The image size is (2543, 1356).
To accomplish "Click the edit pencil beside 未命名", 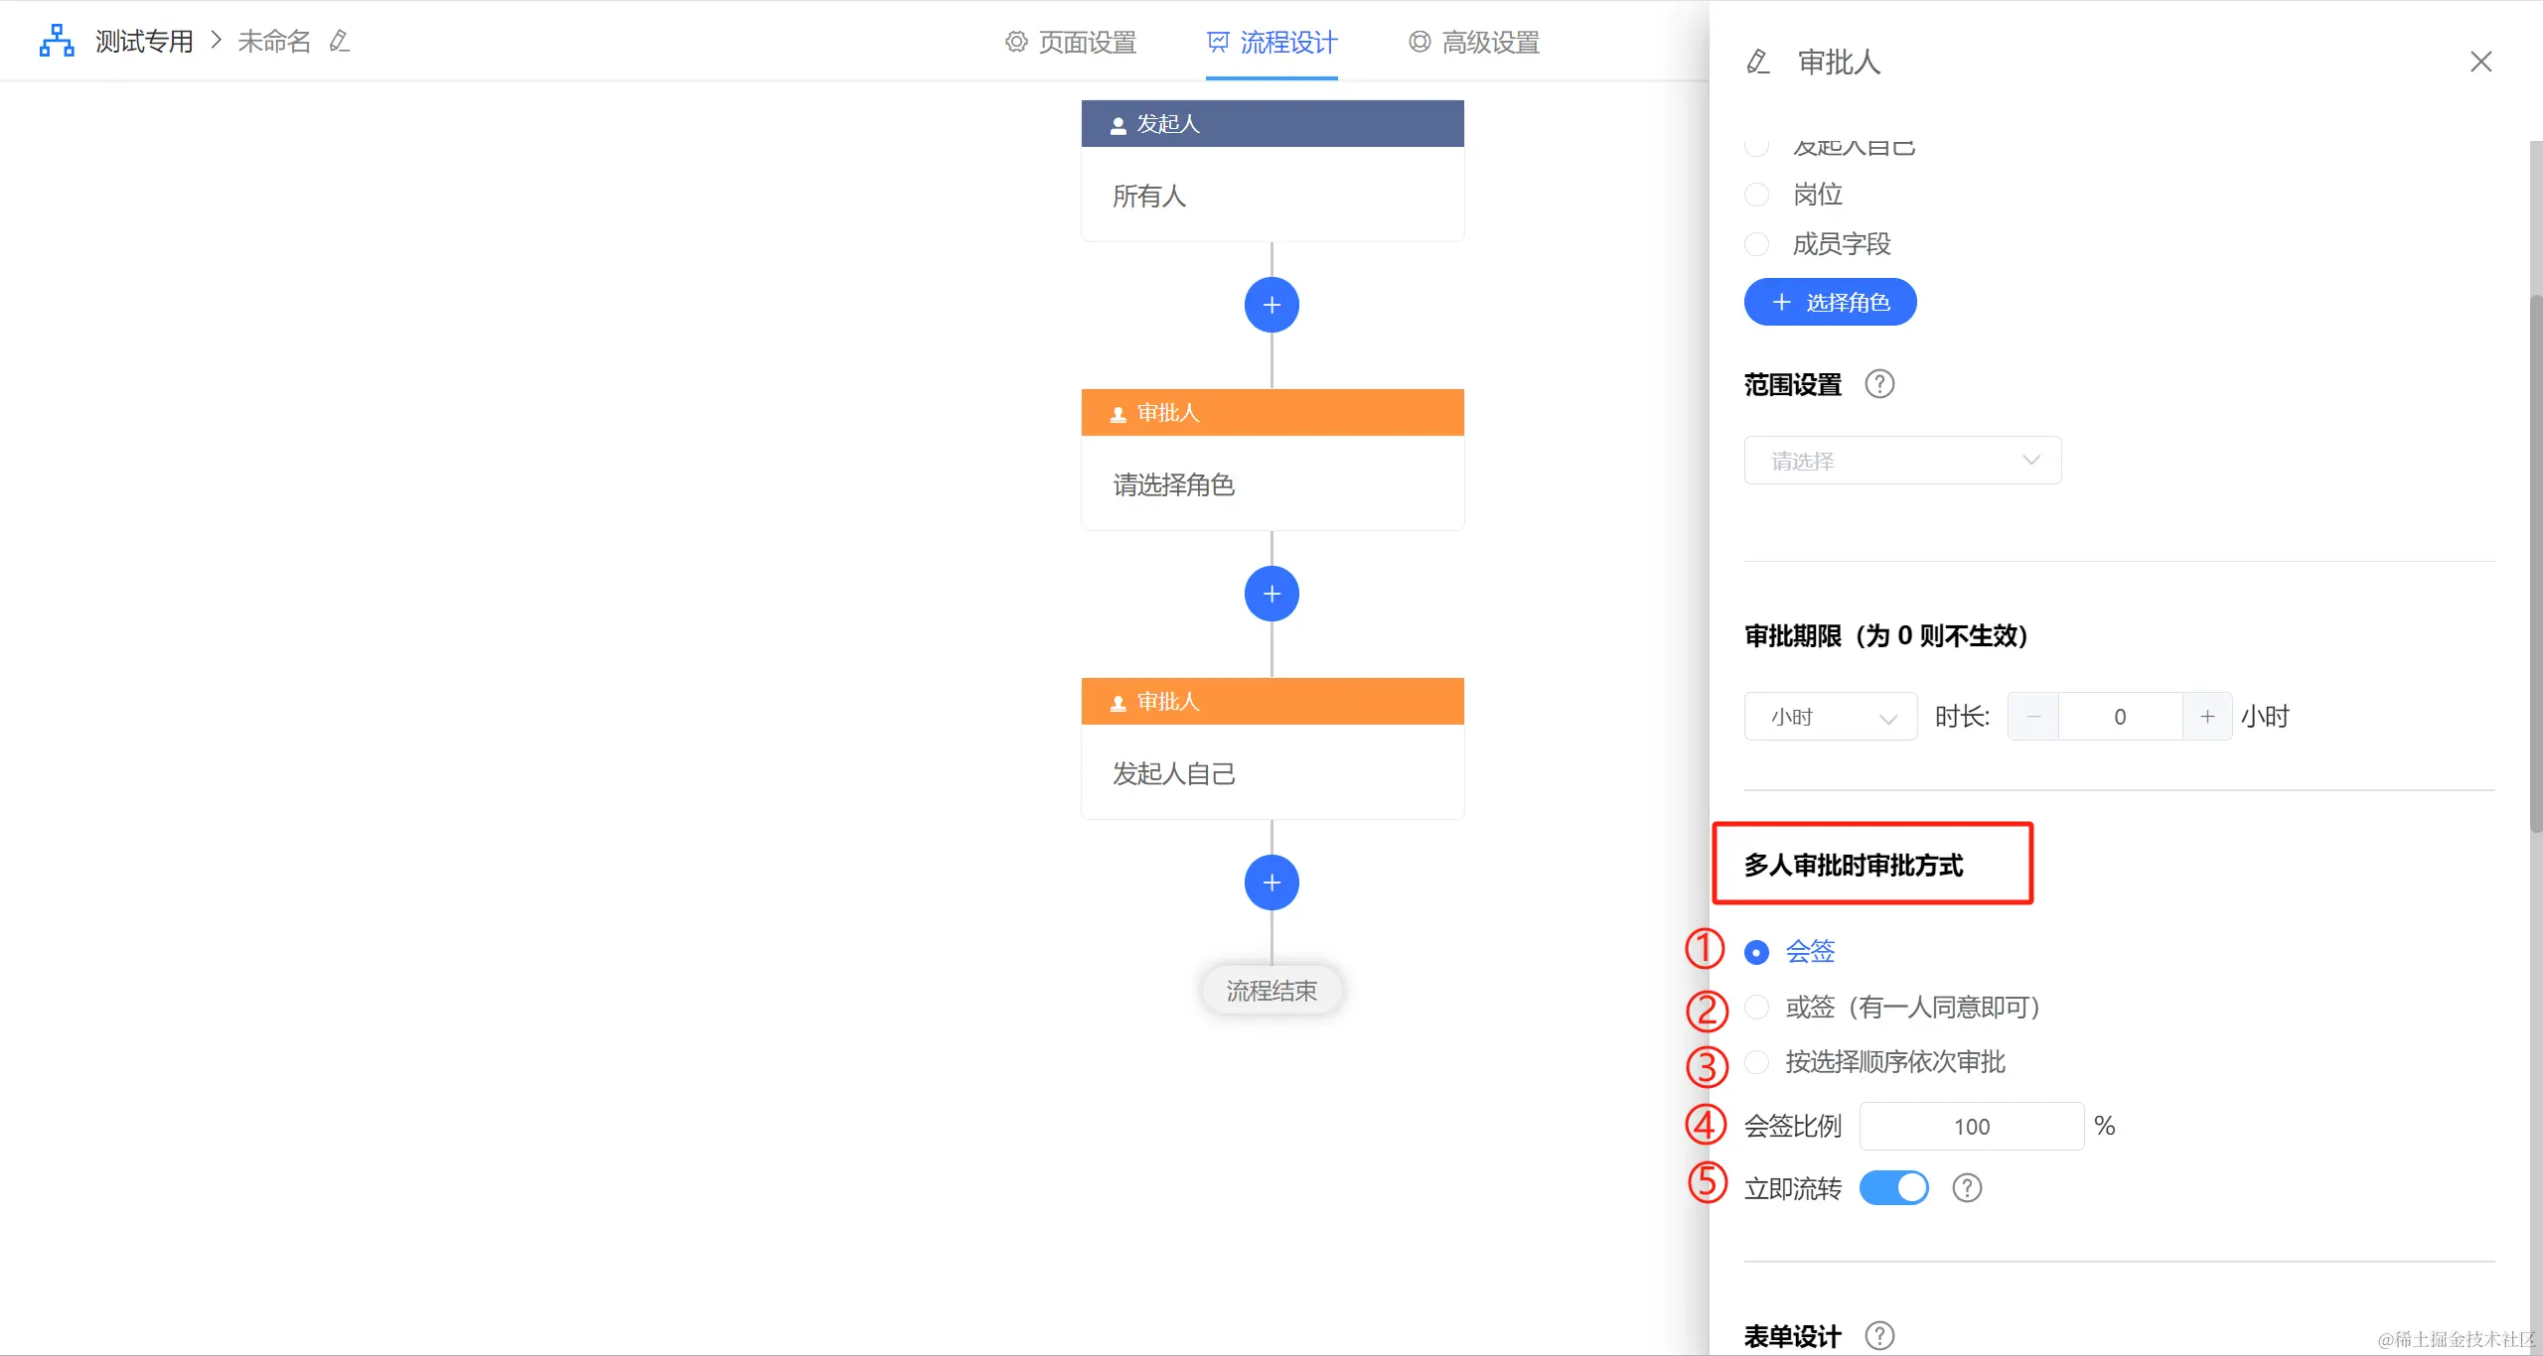I will [x=340, y=41].
